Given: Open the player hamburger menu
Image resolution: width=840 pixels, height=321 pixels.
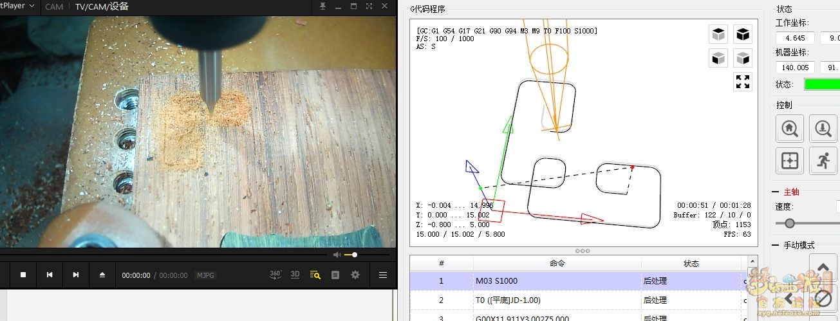Looking at the screenshot, I should pyautogui.click(x=383, y=275).
